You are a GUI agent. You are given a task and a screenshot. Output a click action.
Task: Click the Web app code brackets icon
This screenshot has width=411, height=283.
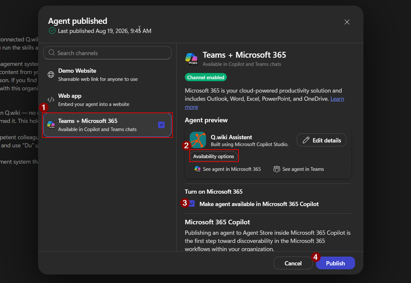pyautogui.click(x=51, y=100)
